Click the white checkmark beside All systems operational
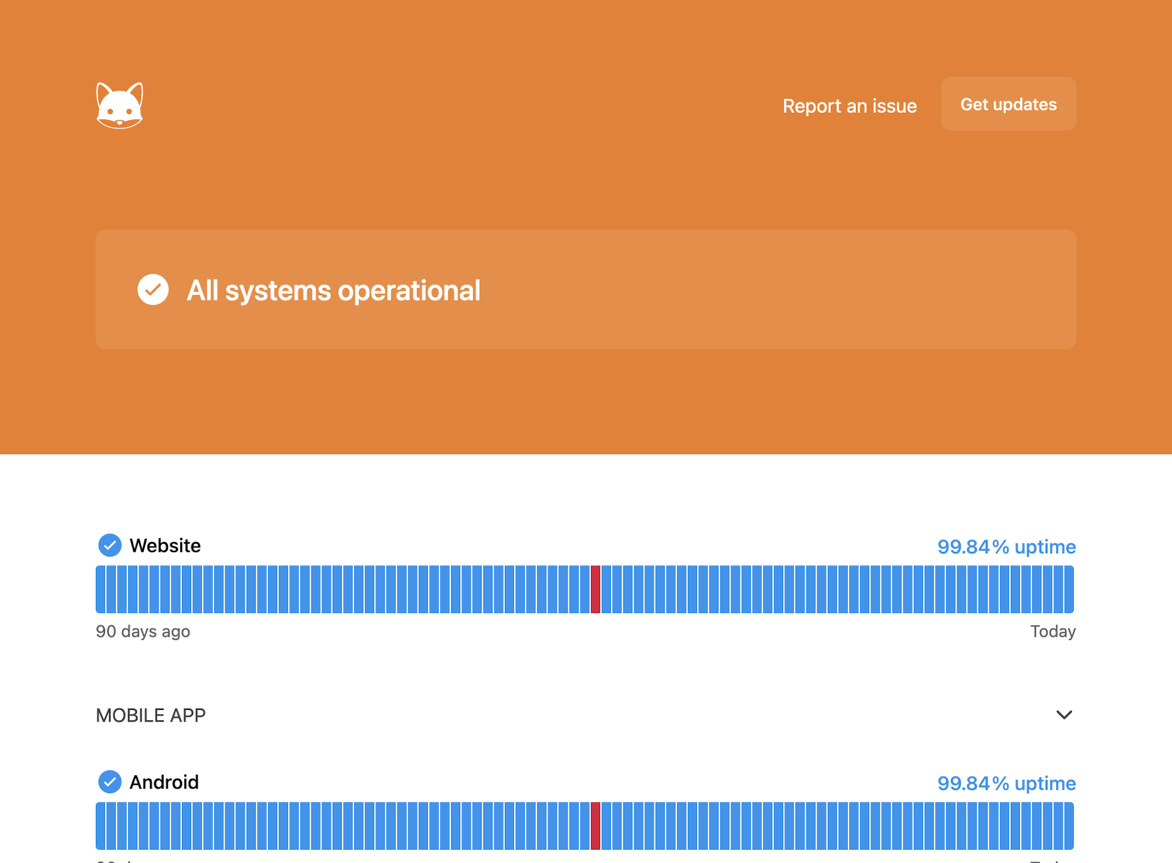Image resolution: width=1172 pixels, height=863 pixels. [x=153, y=290]
